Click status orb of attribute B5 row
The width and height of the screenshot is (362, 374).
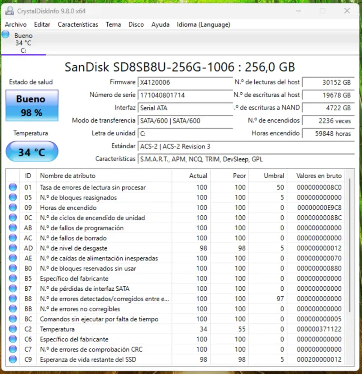[13, 279]
